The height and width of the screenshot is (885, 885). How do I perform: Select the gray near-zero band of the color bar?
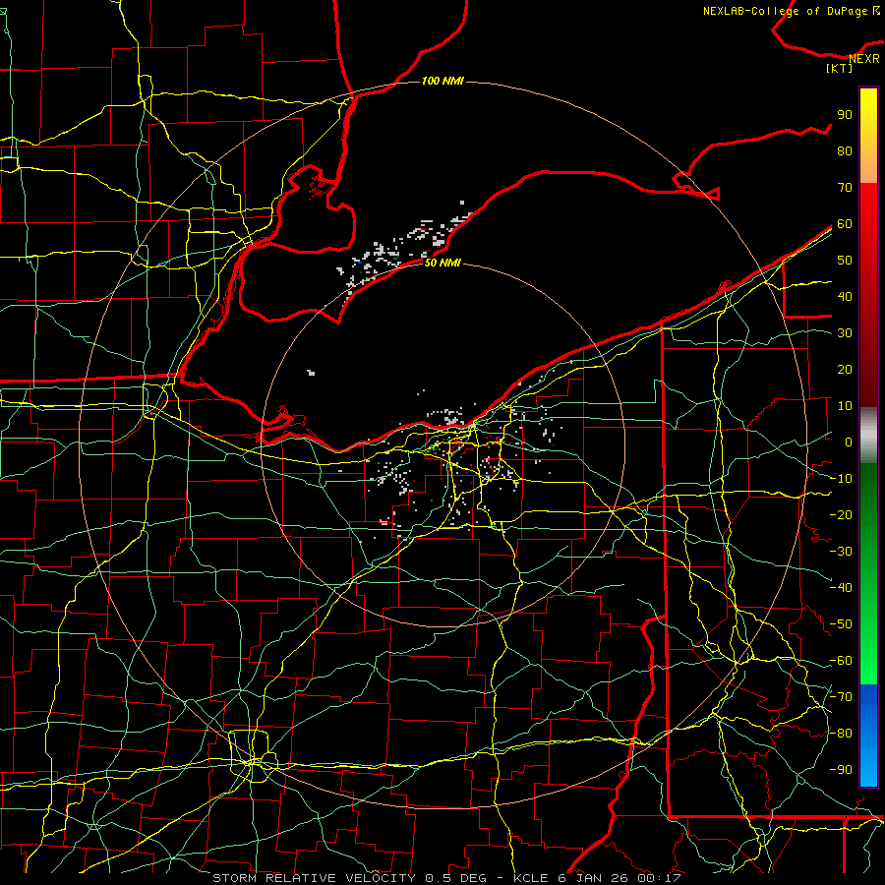coord(868,435)
